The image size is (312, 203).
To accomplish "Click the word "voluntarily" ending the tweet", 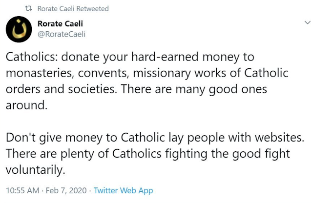I will coord(35,171).
